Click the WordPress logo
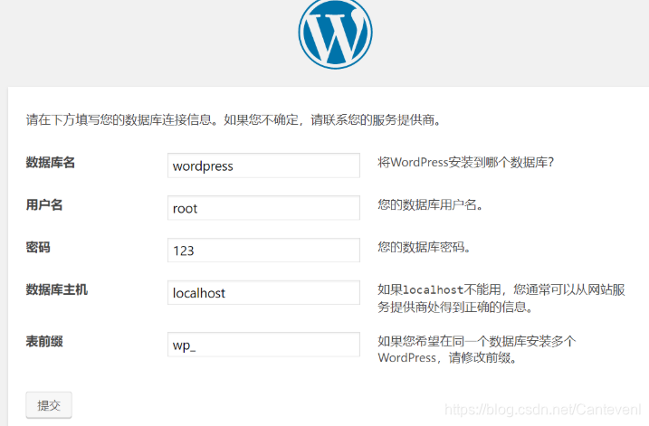The height and width of the screenshot is (426, 649). 335,33
